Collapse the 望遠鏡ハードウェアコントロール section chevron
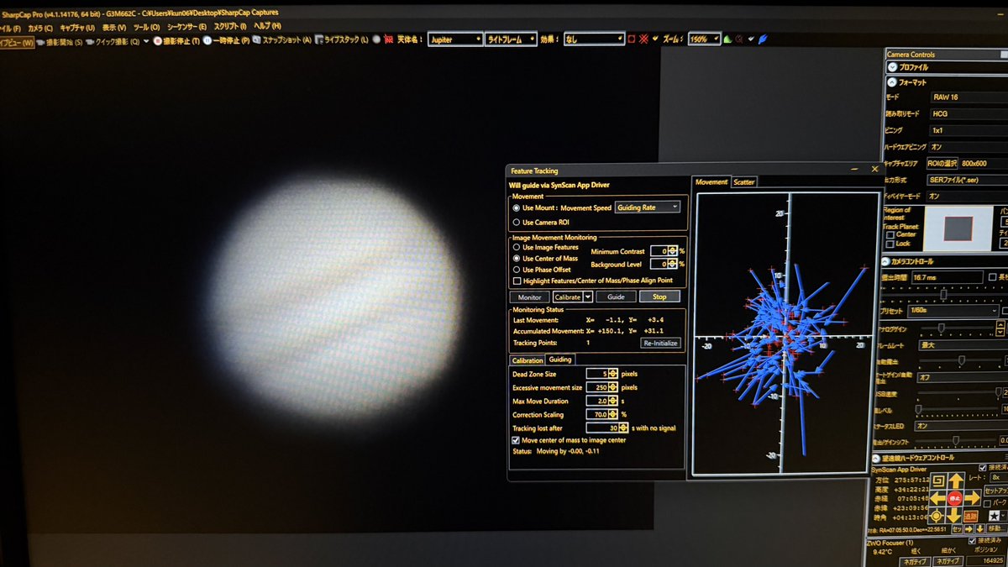This screenshot has width=1008, height=567. pos(875,459)
